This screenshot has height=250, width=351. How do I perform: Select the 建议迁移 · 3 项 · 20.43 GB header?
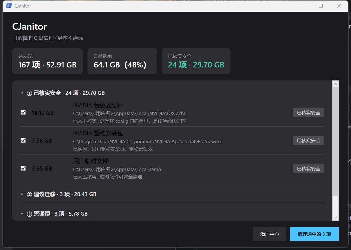pos(62,194)
